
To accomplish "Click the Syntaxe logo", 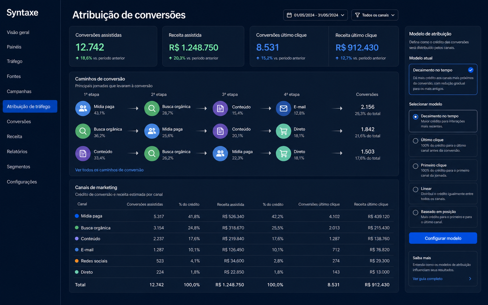I will coord(22,13).
